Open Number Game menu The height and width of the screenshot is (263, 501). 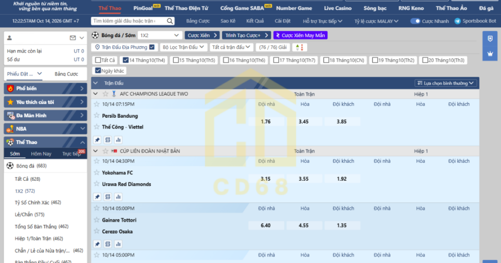[294, 8]
